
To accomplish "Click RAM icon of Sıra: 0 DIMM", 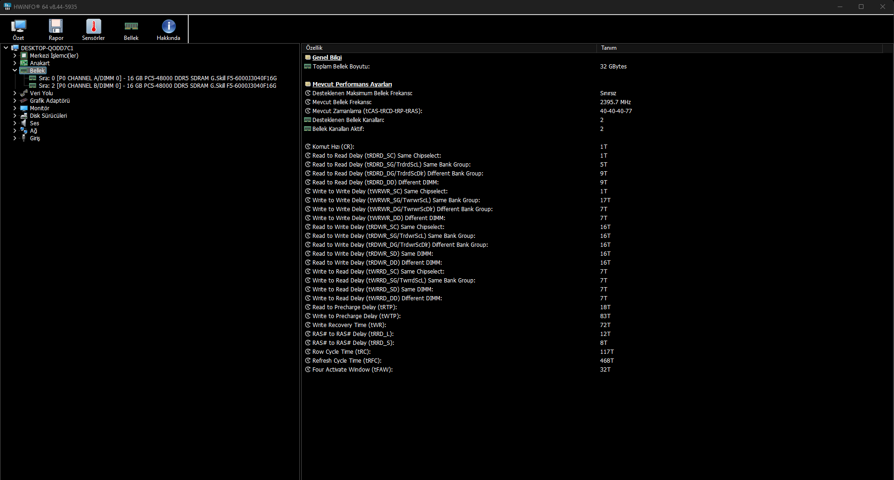I will click(33, 78).
